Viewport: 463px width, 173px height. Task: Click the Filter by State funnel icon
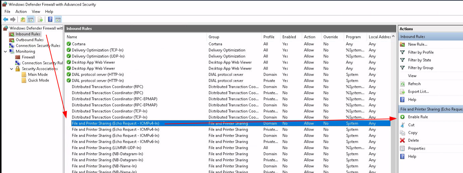402,60
